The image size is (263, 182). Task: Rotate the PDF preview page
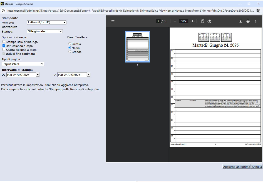click(210, 21)
